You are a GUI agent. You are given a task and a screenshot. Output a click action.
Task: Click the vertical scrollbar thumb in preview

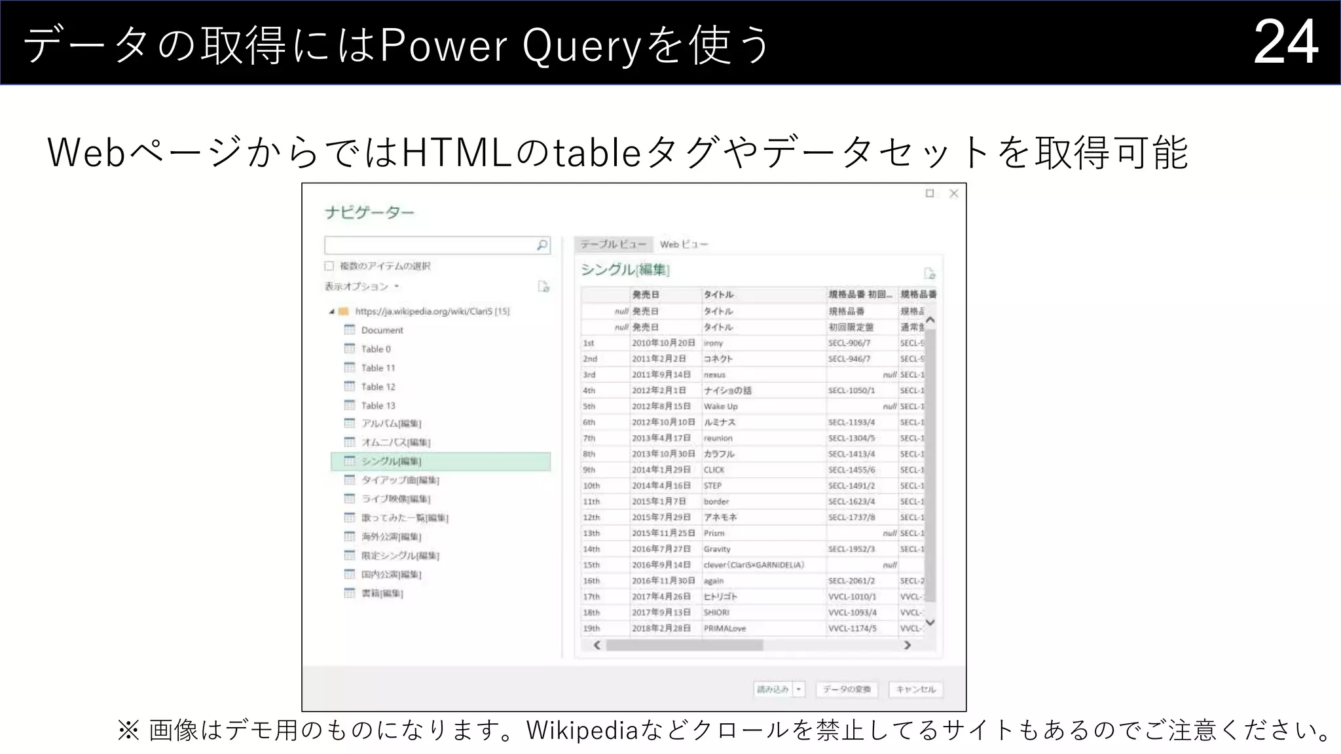point(930,465)
